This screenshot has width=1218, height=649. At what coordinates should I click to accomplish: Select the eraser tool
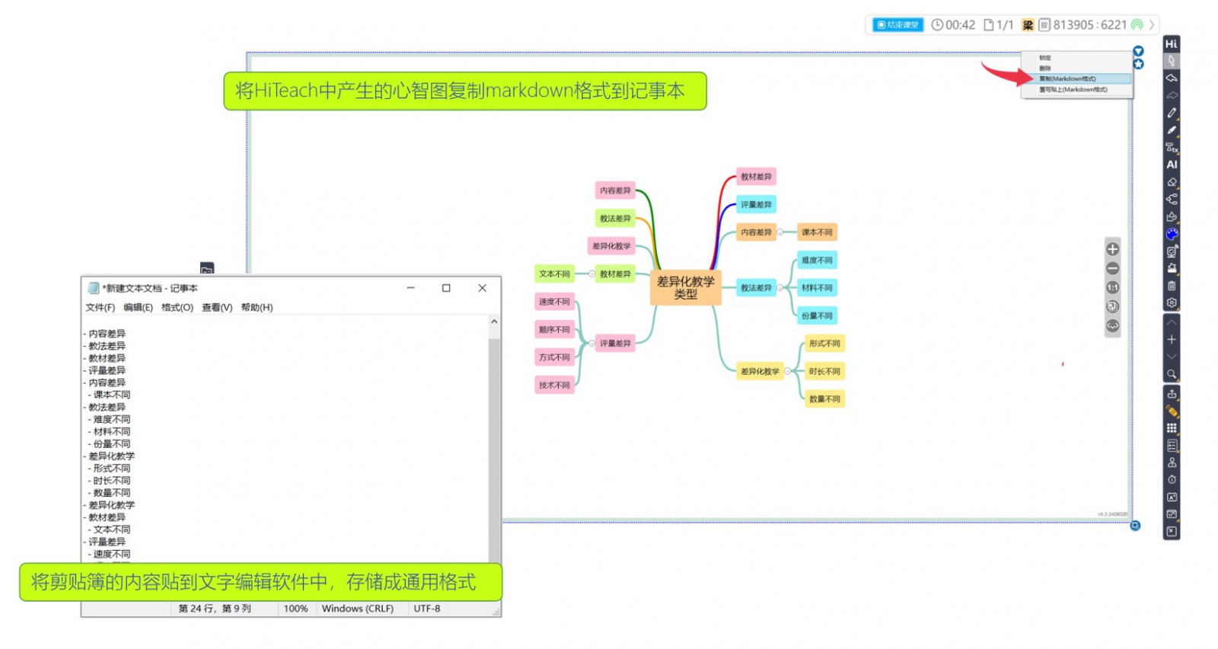point(1172,182)
